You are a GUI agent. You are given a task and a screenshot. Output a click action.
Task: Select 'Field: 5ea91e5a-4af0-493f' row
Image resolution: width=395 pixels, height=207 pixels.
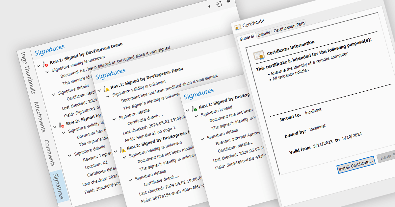click(241, 162)
